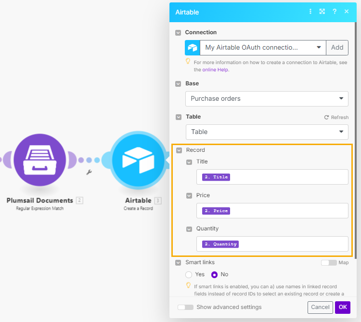Toggle Show advanced settings switch

tap(185, 307)
